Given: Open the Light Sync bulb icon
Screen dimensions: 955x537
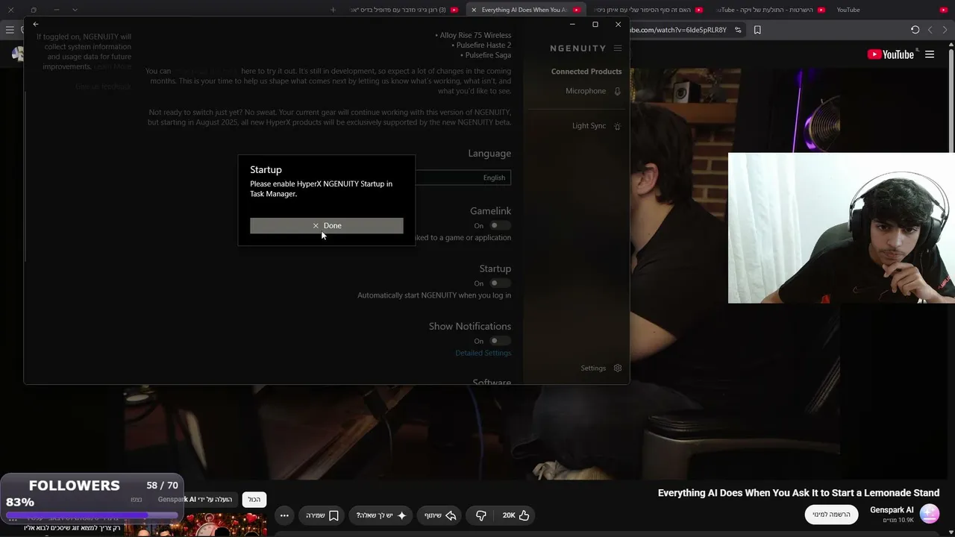Looking at the screenshot, I should 617,127.
